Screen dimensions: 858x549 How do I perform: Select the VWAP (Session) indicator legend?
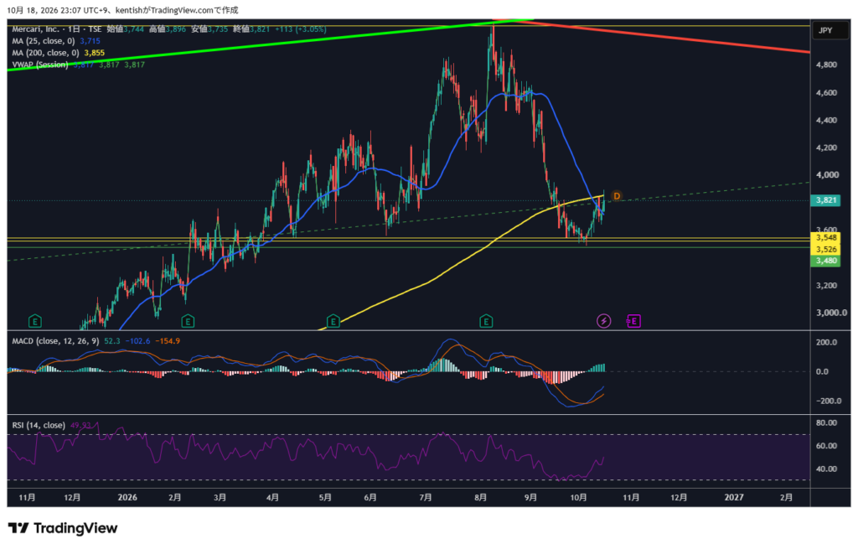pos(40,65)
